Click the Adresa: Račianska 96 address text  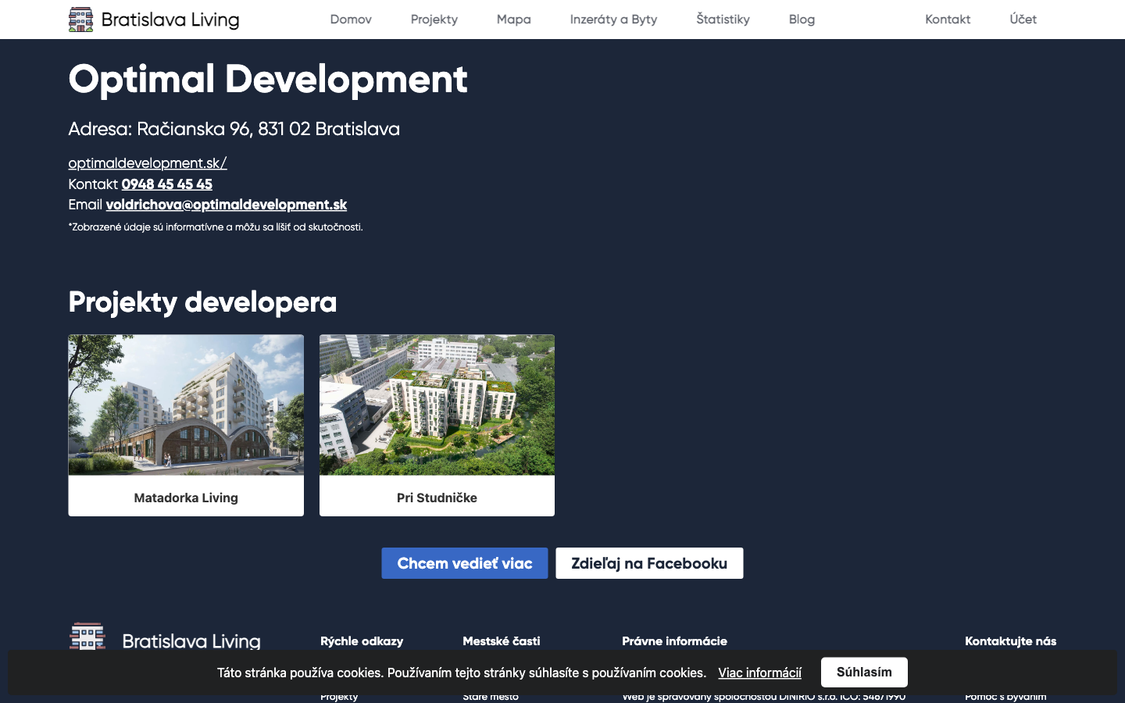tap(234, 129)
